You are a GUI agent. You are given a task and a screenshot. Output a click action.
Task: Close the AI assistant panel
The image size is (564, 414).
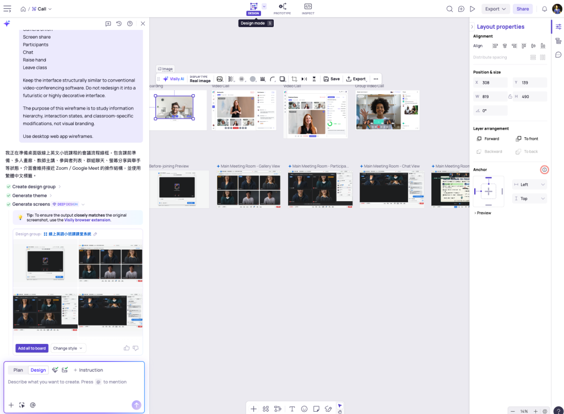143,24
